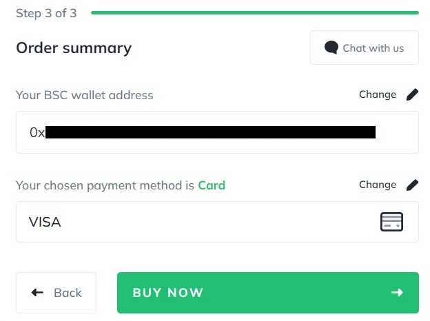The image size is (430, 321).
Task: Click the BSC wallet address field
Action: point(217,132)
